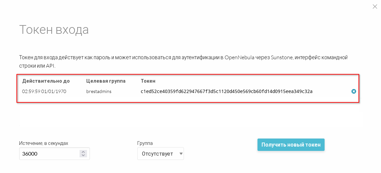Increase the expiration seconds with up arrow
The image size is (381, 173).
tap(83, 152)
